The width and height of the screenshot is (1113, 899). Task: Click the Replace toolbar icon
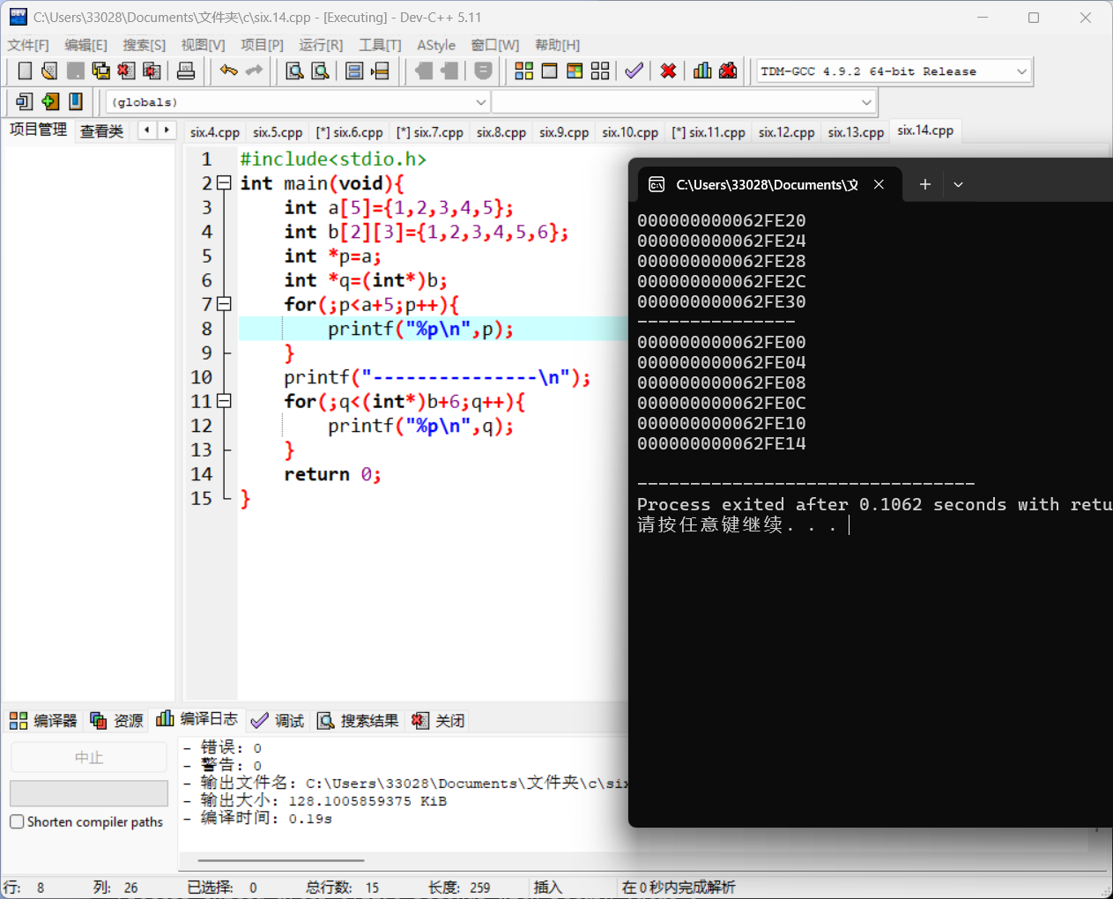[x=320, y=71]
